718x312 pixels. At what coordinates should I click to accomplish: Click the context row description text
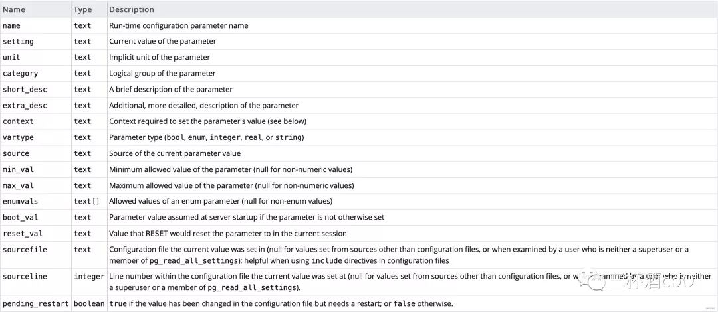(207, 121)
